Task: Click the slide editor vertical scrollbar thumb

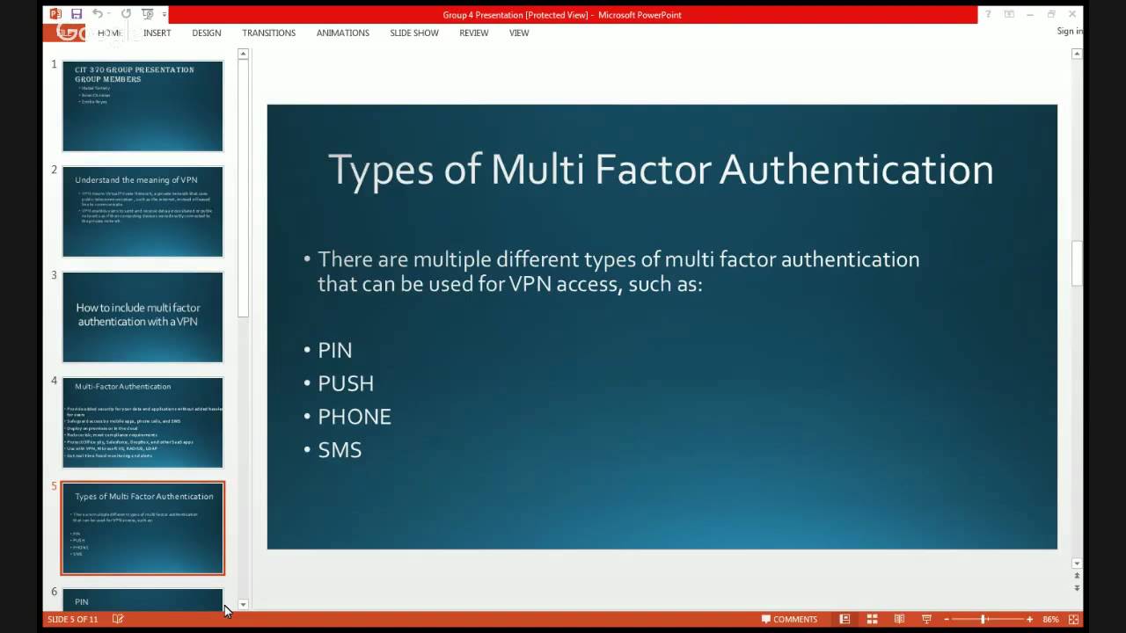Action: [1077, 264]
